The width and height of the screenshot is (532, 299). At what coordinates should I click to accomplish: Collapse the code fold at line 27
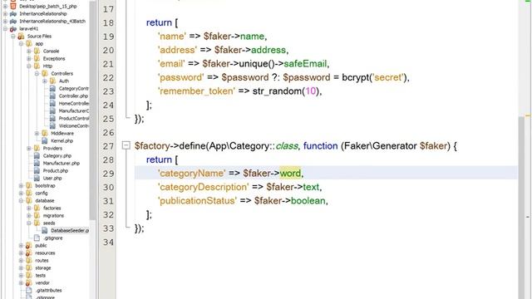coord(126,146)
